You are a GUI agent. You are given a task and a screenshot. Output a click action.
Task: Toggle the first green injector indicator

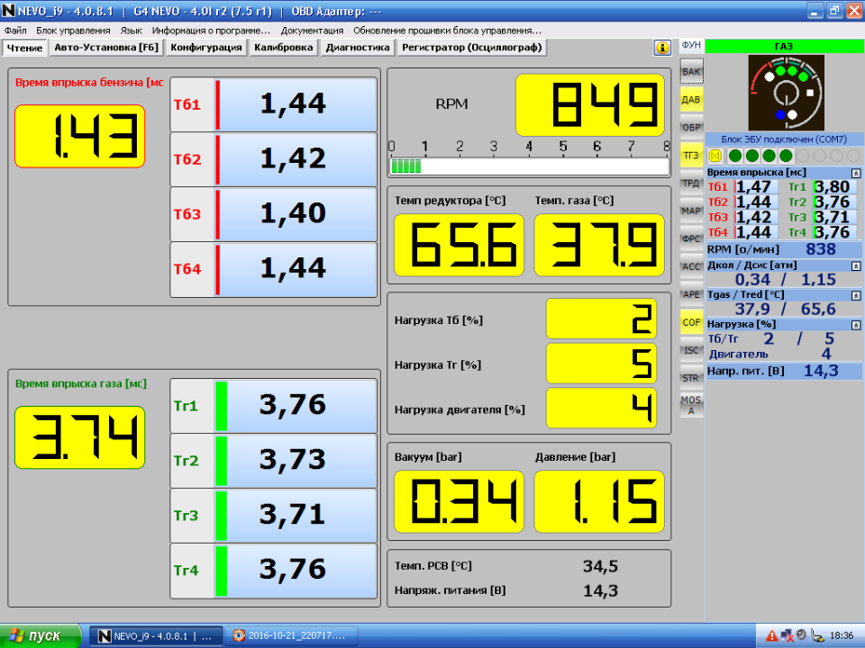734,153
